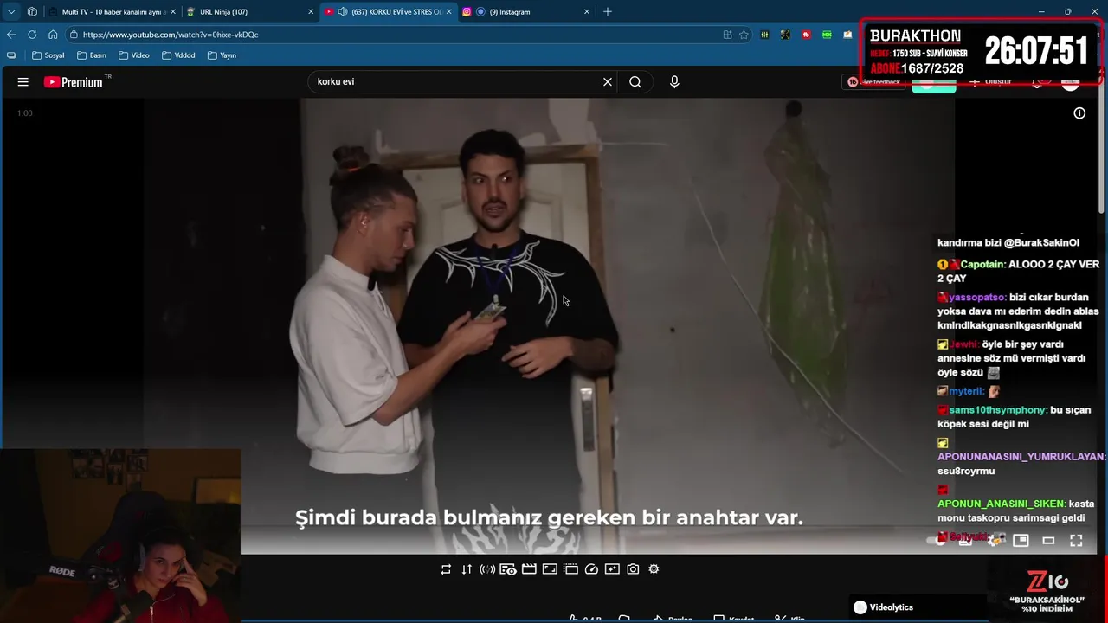Open a new browser tab

(608, 12)
